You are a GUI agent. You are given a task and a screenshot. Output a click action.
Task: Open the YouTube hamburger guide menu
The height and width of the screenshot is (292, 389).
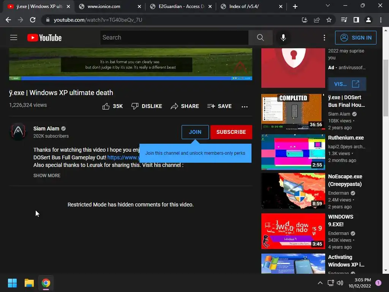14,38
